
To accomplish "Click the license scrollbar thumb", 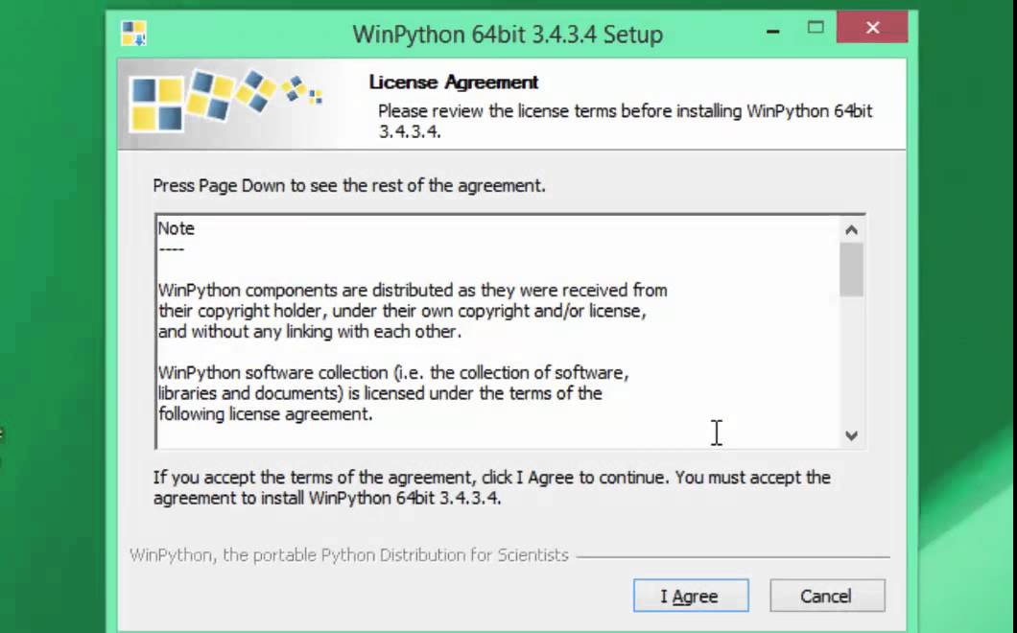I will [x=851, y=270].
